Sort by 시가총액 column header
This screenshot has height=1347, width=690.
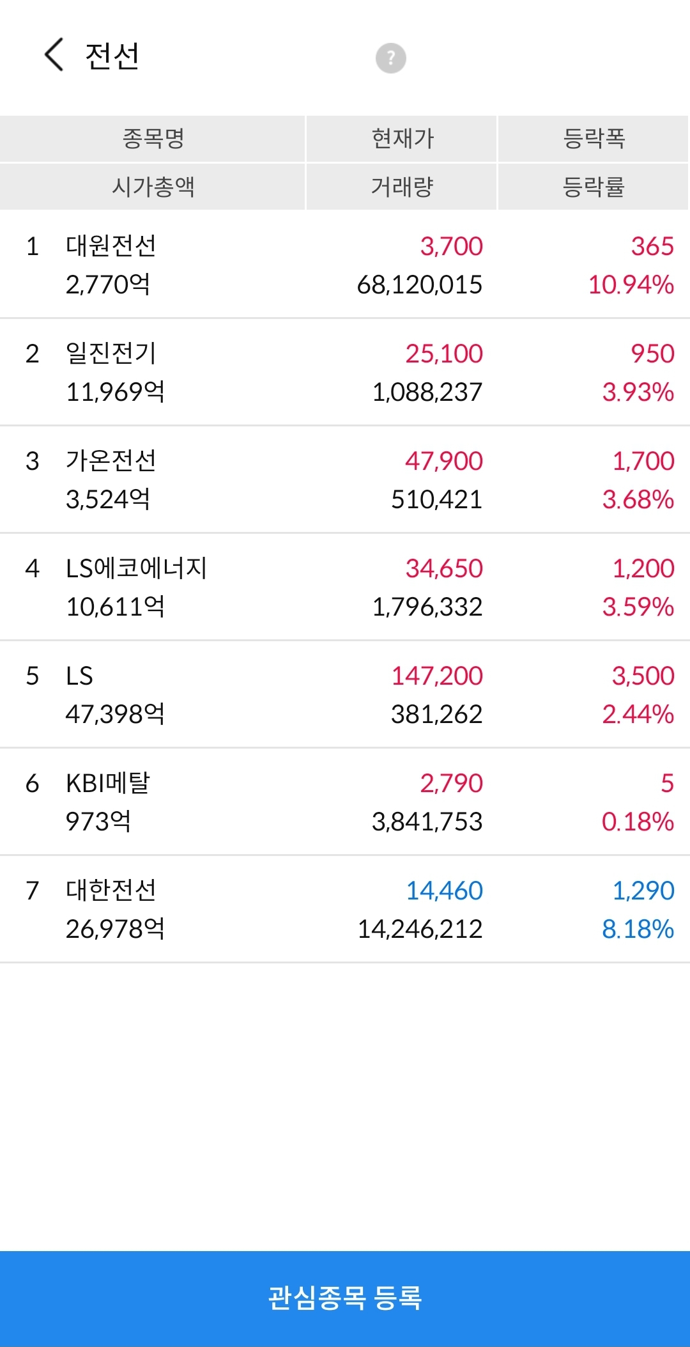[153, 187]
